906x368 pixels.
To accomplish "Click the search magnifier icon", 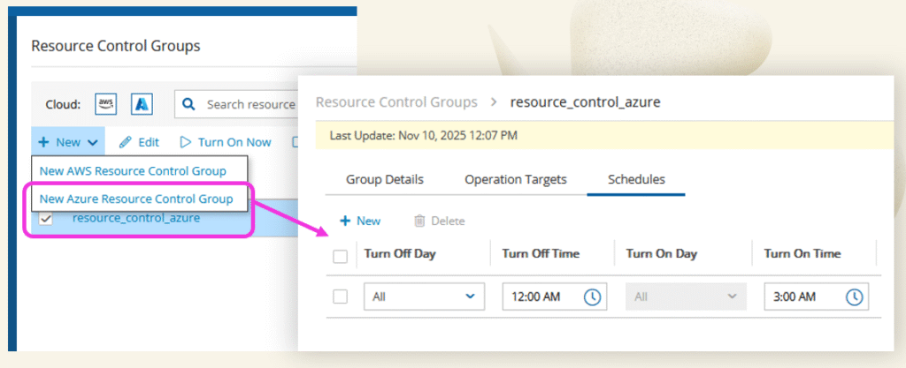I will tap(188, 104).
